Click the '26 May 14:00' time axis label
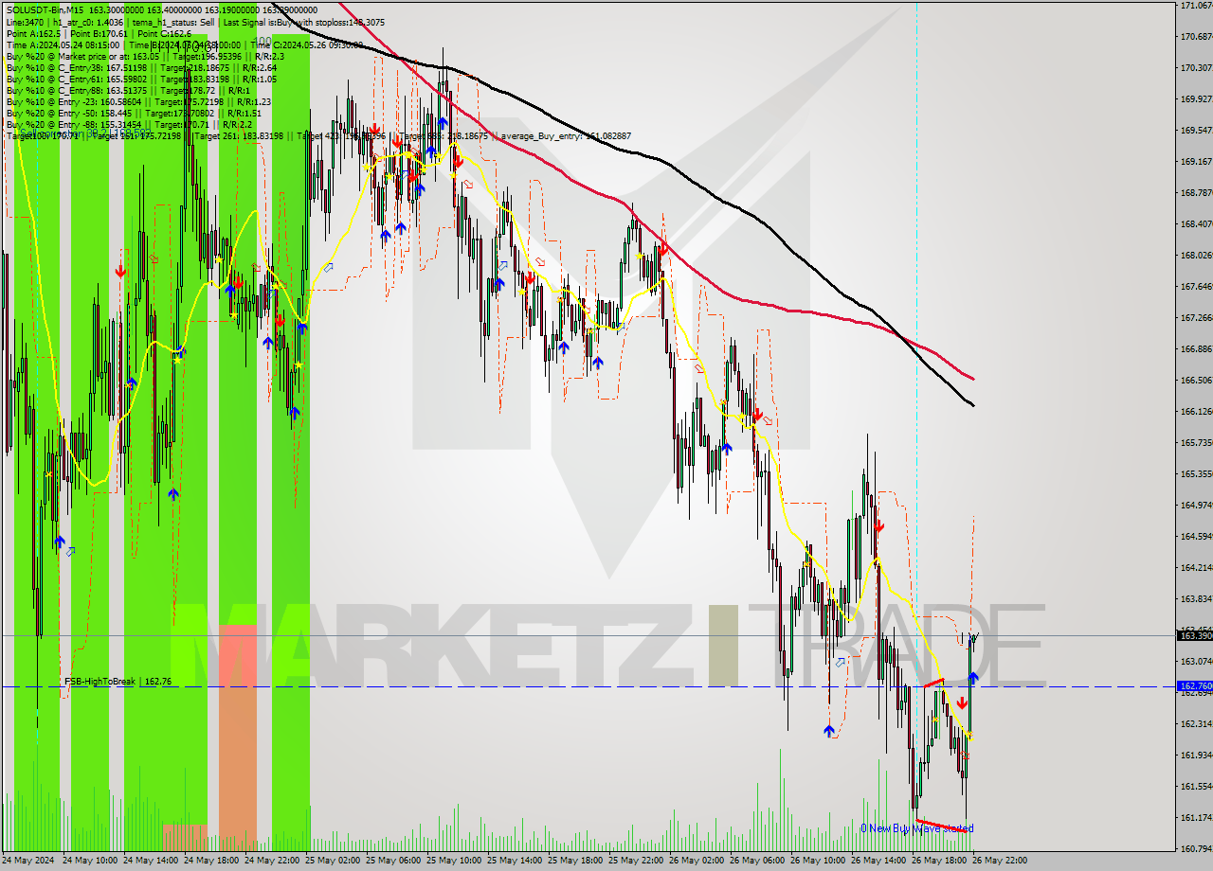The width and height of the screenshot is (1213, 871). (880, 862)
